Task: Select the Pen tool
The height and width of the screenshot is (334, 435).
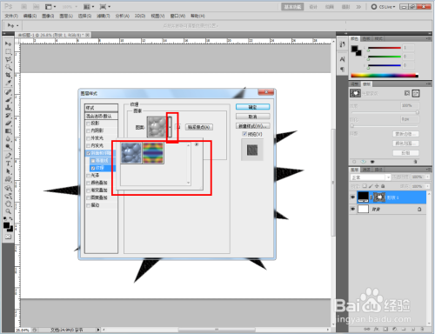Action: pos(8,156)
